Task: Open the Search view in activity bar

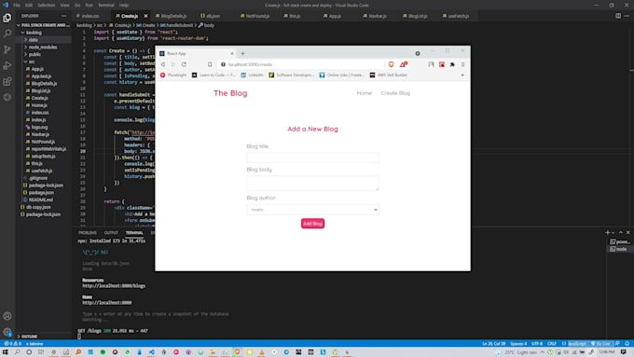Action: (7, 34)
